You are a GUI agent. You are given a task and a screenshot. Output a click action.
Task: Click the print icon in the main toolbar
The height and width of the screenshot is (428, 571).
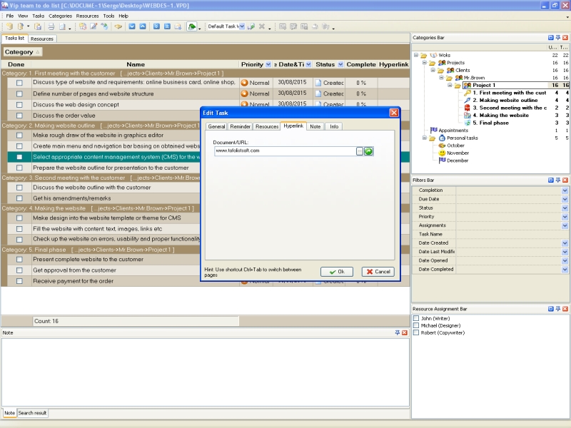point(51,26)
